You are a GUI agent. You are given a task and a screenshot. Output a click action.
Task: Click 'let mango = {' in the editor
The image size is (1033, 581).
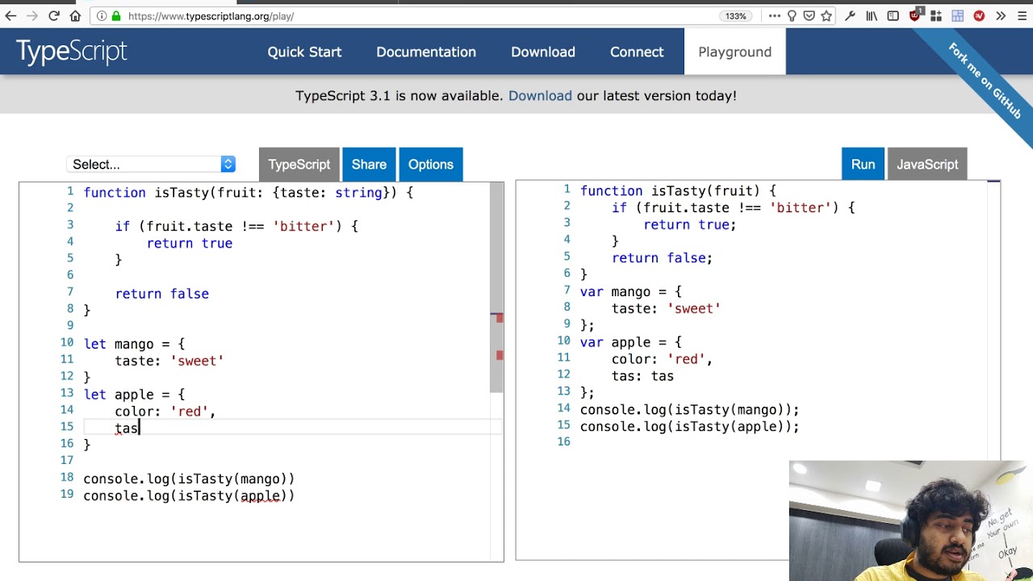pos(134,344)
